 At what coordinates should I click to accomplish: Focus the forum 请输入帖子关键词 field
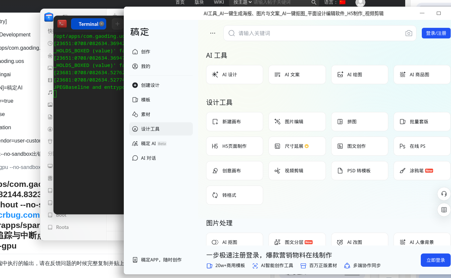tap(281, 2)
